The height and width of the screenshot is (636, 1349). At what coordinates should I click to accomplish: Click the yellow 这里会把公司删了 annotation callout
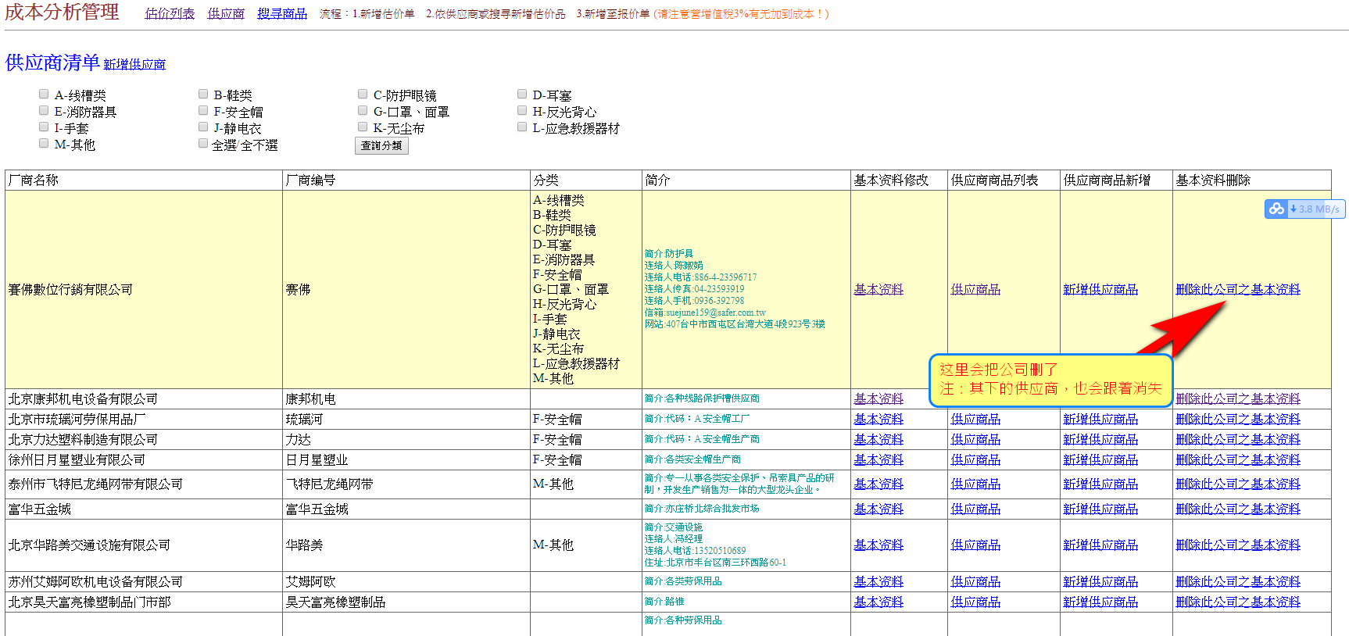(x=1050, y=380)
